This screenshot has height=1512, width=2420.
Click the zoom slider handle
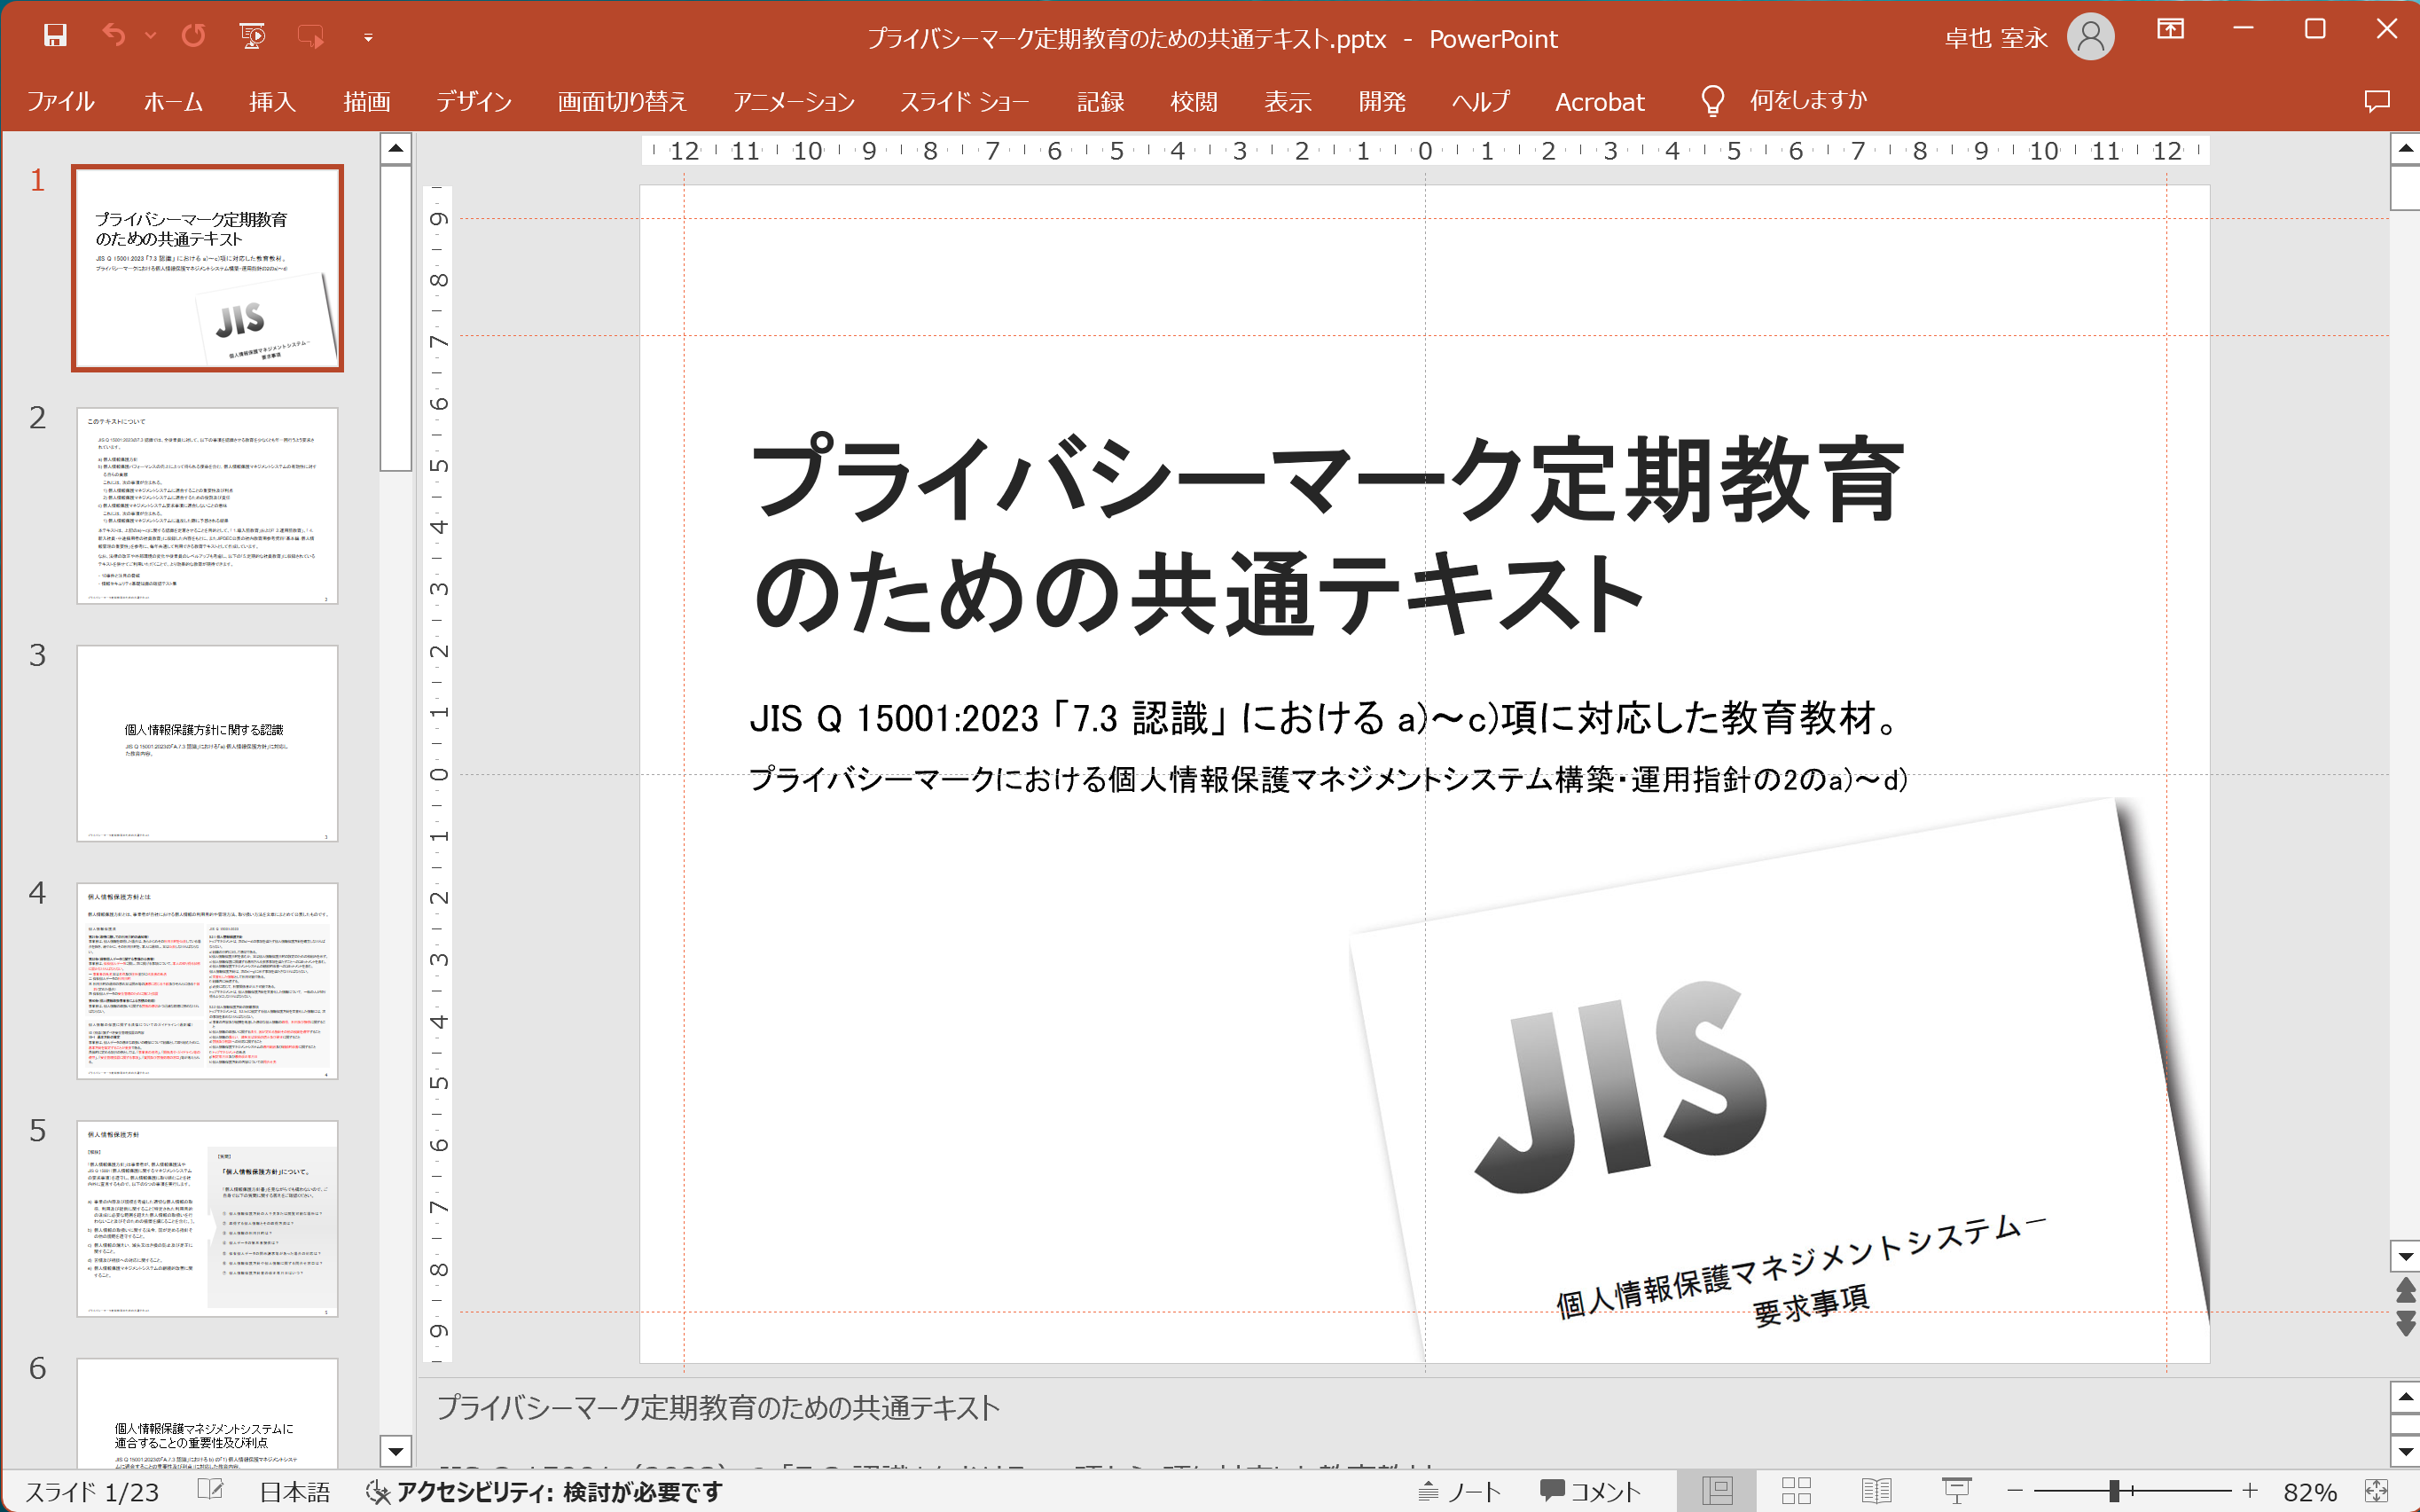coord(2114,1491)
